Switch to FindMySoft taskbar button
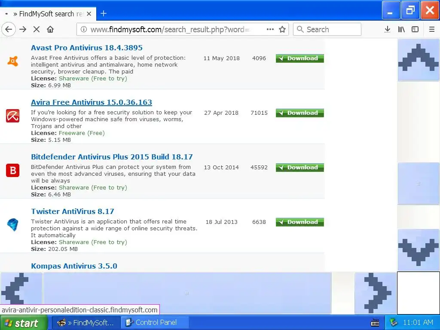This screenshot has height=330, width=440. 86,323
